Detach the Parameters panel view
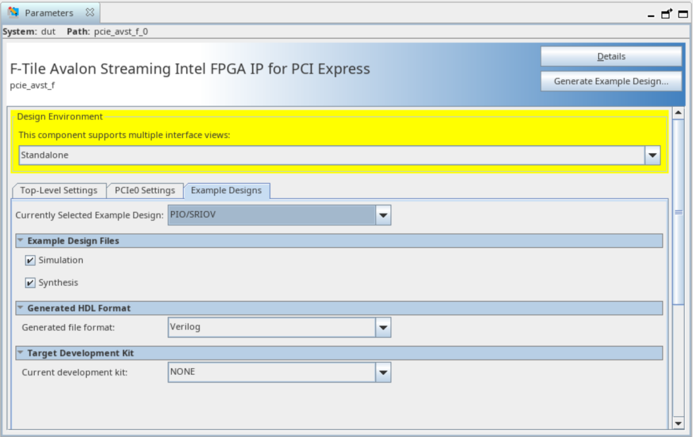693x437 pixels. (x=666, y=14)
